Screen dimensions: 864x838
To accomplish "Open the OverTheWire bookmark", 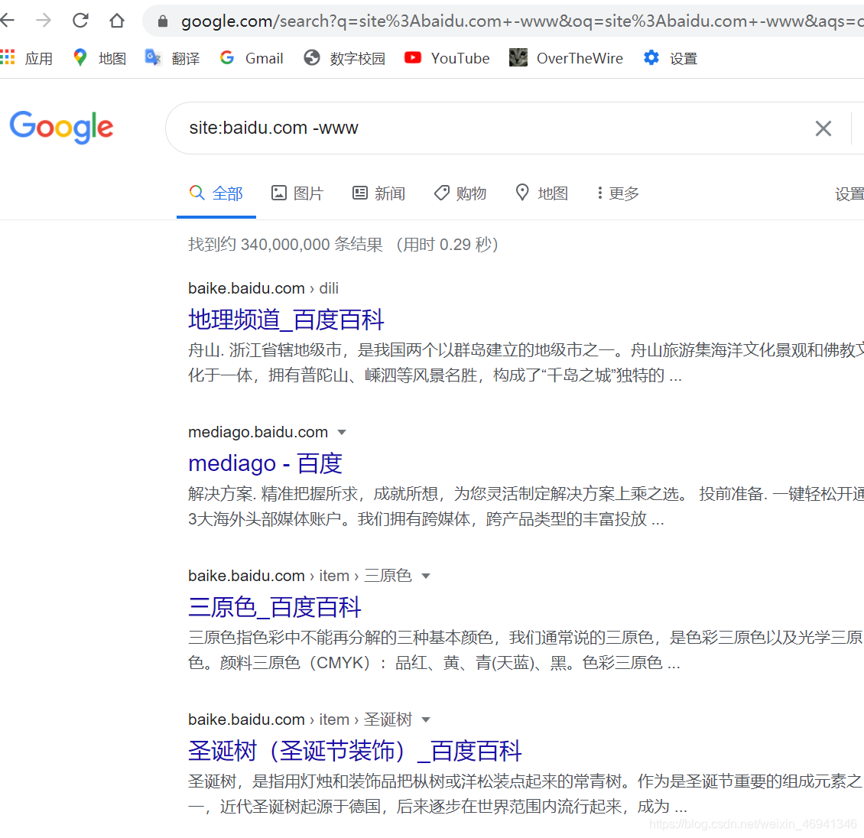I will (x=566, y=58).
